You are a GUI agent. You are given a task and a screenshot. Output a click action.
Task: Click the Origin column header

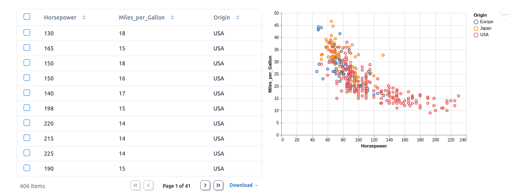click(x=222, y=17)
